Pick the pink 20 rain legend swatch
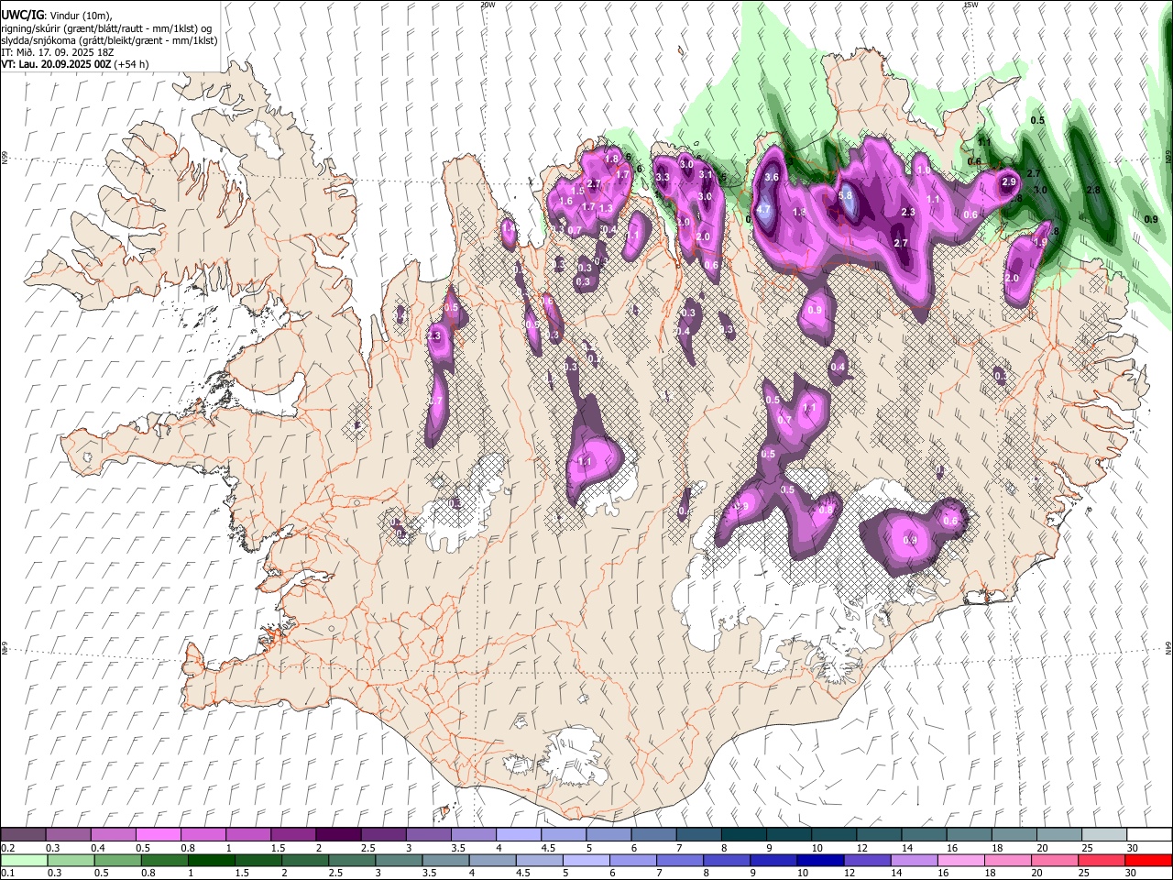 pyautogui.click(x=1056, y=860)
